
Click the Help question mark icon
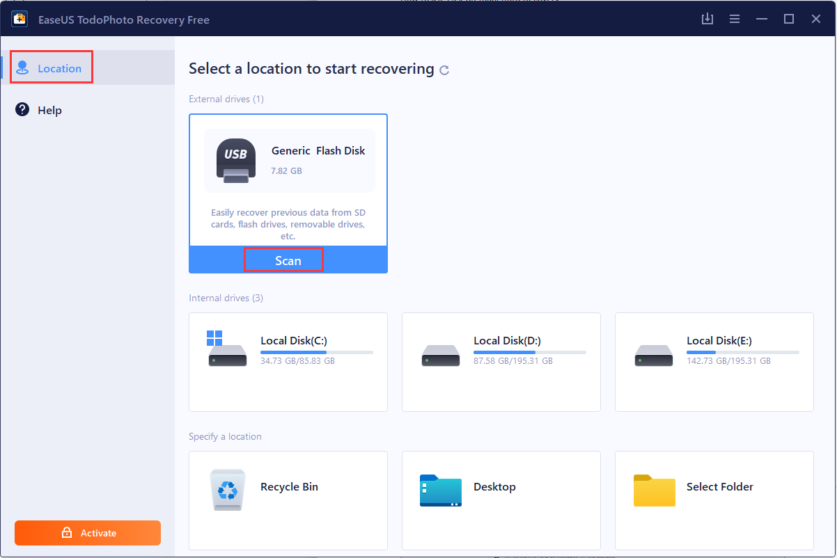[22, 109]
